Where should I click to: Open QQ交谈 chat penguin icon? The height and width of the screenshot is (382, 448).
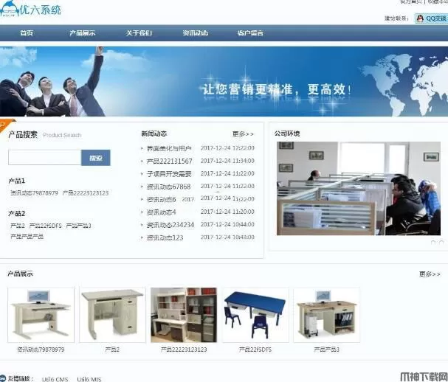pos(420,19)
